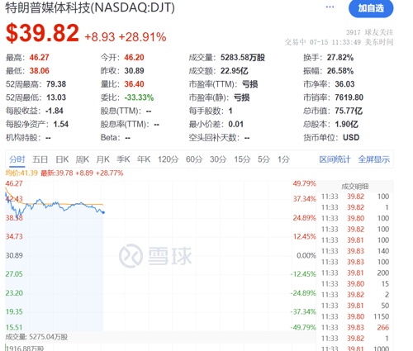Click the latest price point on chart line
The width and height of the screenshot is (413, 351).
(x=103, y=212)
